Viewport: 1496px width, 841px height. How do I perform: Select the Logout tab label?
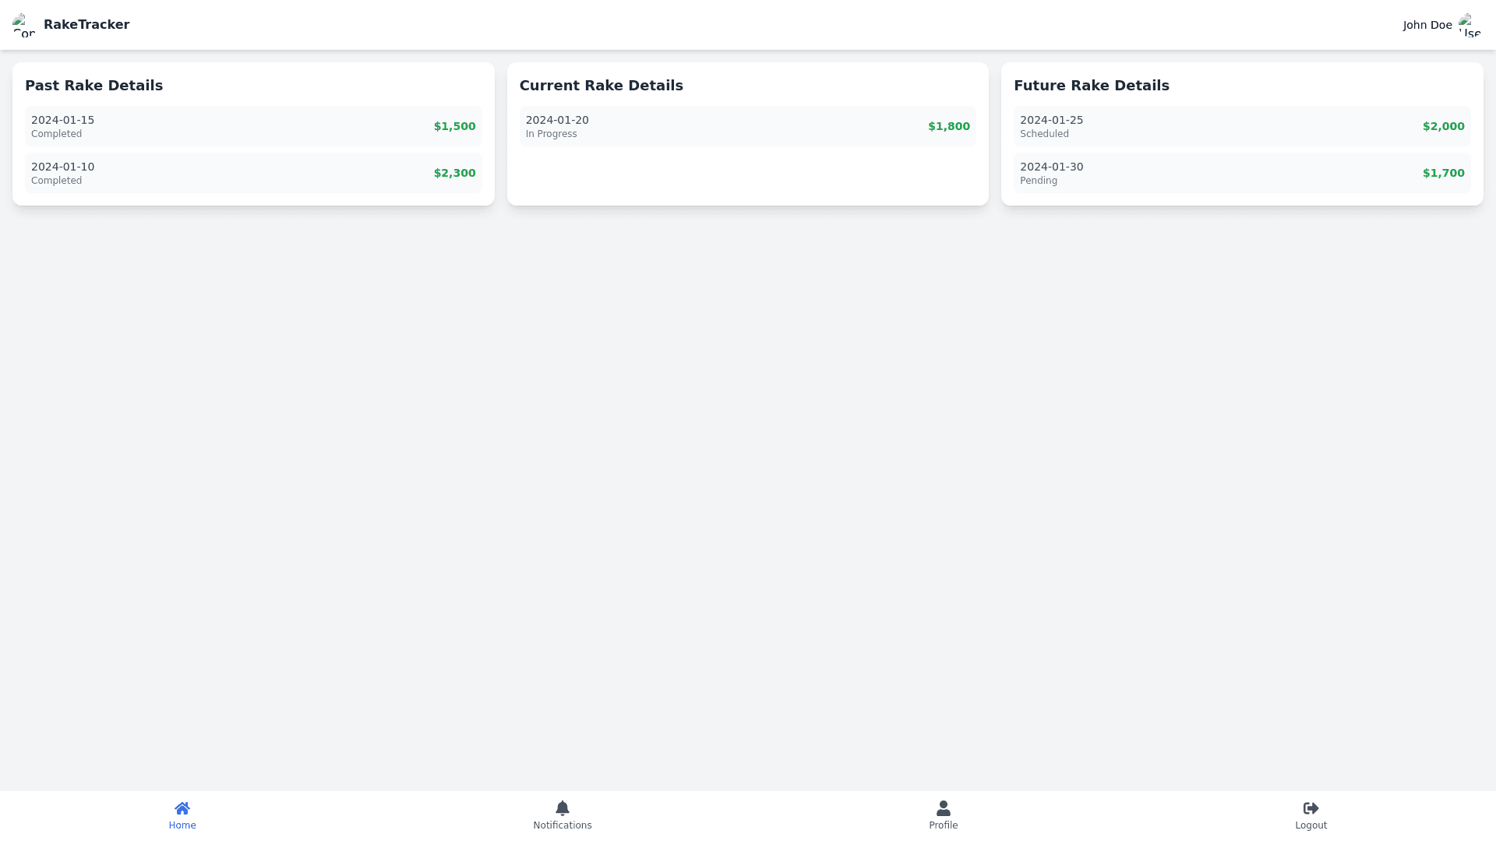click(1311, 825)
